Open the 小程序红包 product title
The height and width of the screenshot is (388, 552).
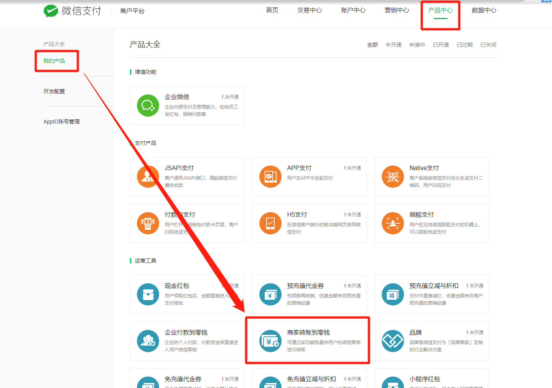[x=425, y=379]
